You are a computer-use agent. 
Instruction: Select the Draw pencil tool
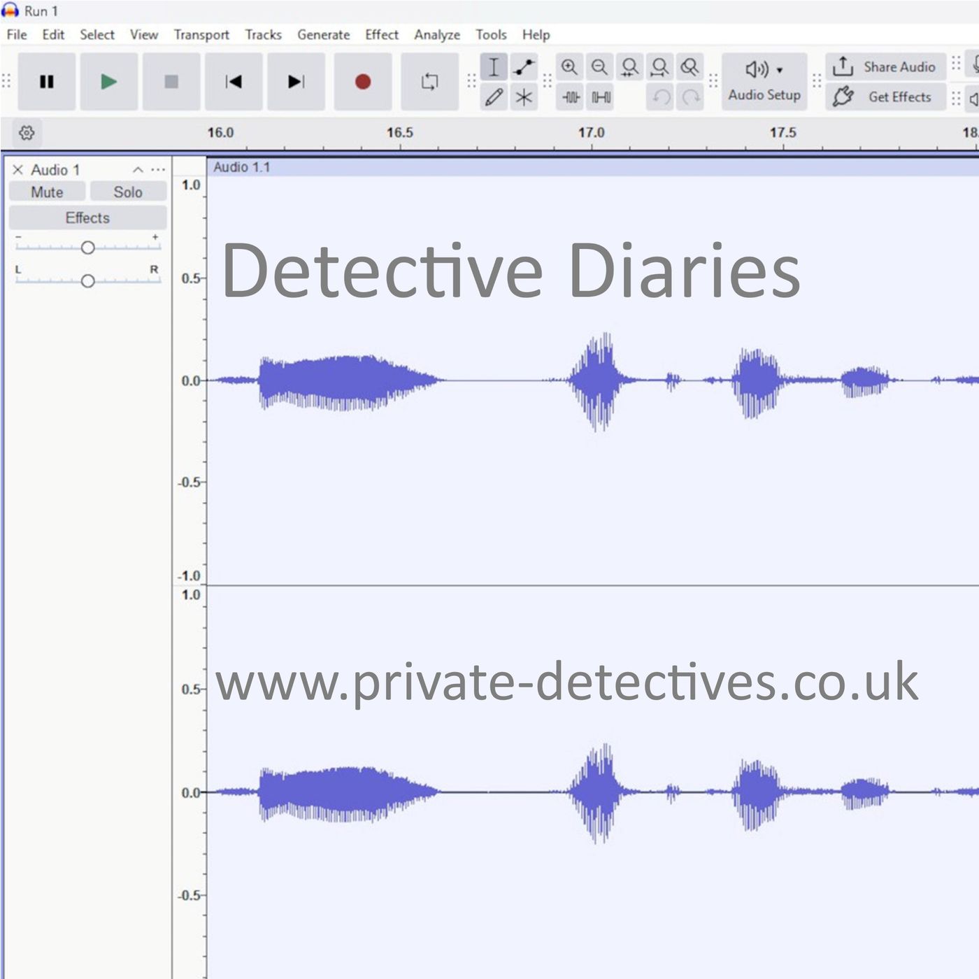tap(494, 97)
